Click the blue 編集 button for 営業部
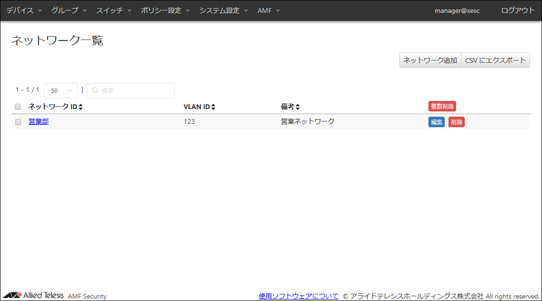This screenshot has height=301, width=542. tap(437, 122)
